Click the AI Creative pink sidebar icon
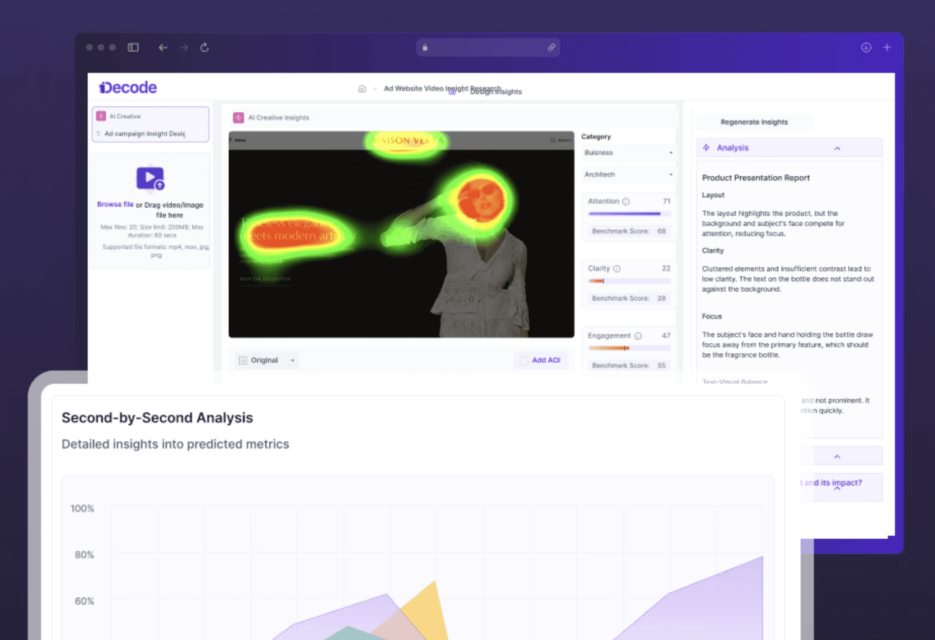This screenshot has height=640, width=935. (101, 116)
